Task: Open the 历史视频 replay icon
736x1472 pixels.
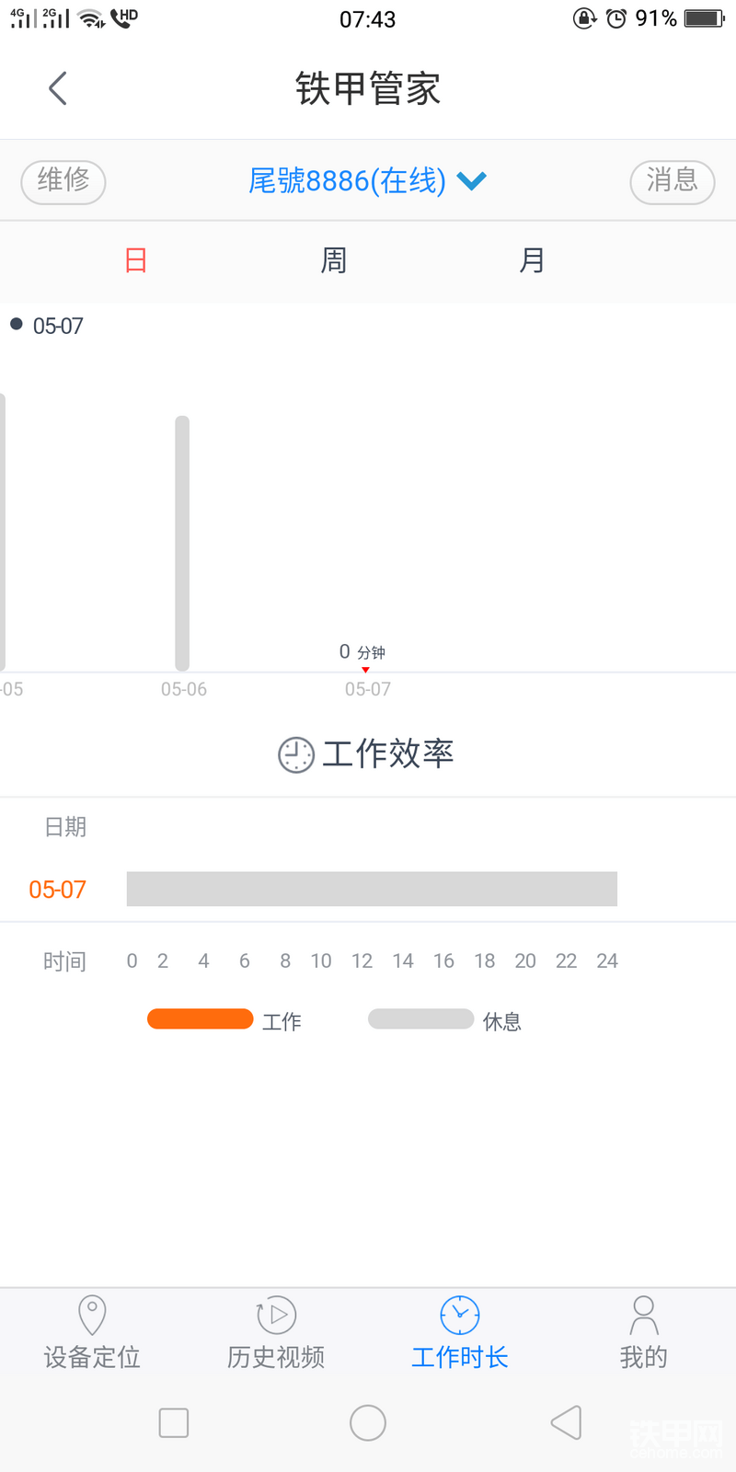Action: point(276,1315)
